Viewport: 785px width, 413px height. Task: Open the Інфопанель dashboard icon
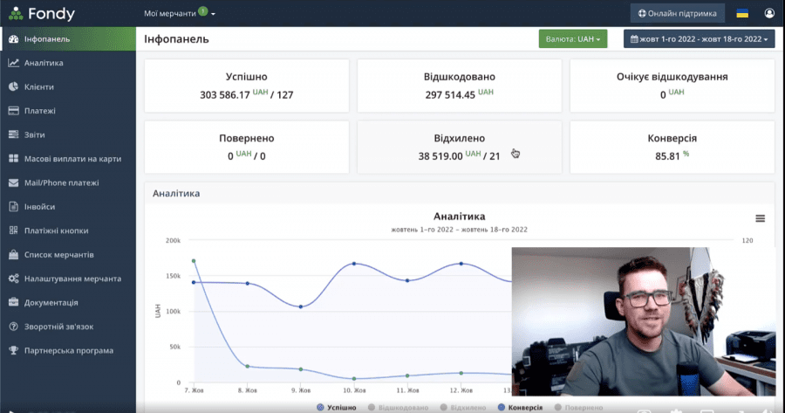pos(13,39)
